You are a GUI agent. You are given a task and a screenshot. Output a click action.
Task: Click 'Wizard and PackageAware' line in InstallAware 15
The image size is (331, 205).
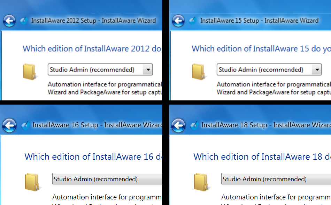[274, 92]
